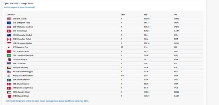
Task: Click the Kuwait flag icon
Action: (9, 92)
